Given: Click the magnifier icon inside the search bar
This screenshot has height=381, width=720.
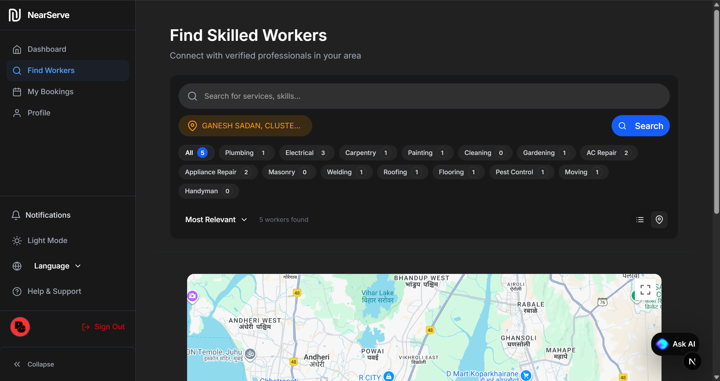Looking at the screenshot, I should tap(192, 96).
